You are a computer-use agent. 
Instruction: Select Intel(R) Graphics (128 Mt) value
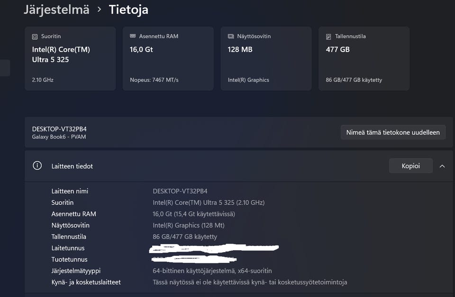(189, 225)
